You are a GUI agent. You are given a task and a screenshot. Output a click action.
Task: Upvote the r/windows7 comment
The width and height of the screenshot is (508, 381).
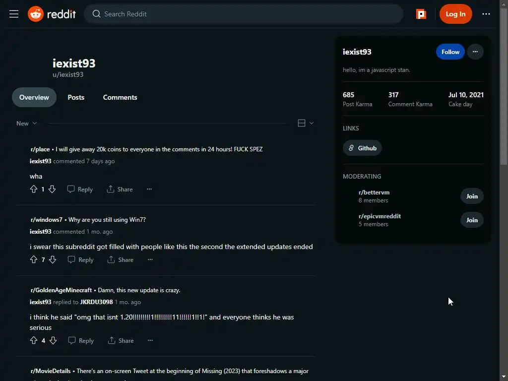[34, 259]
